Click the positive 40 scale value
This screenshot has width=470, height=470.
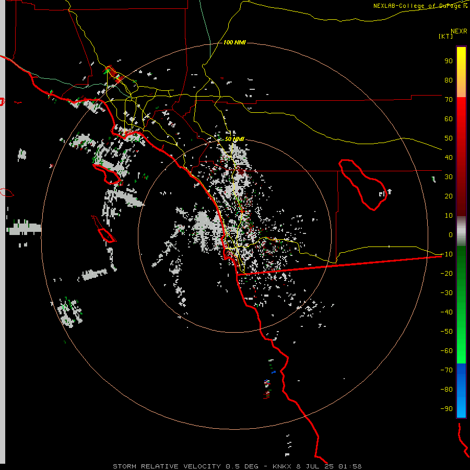[x=449, y=157]
